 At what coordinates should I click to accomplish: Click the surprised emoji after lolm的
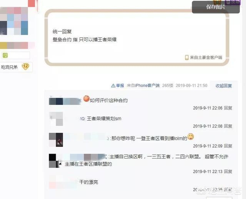tap(191, 137)
